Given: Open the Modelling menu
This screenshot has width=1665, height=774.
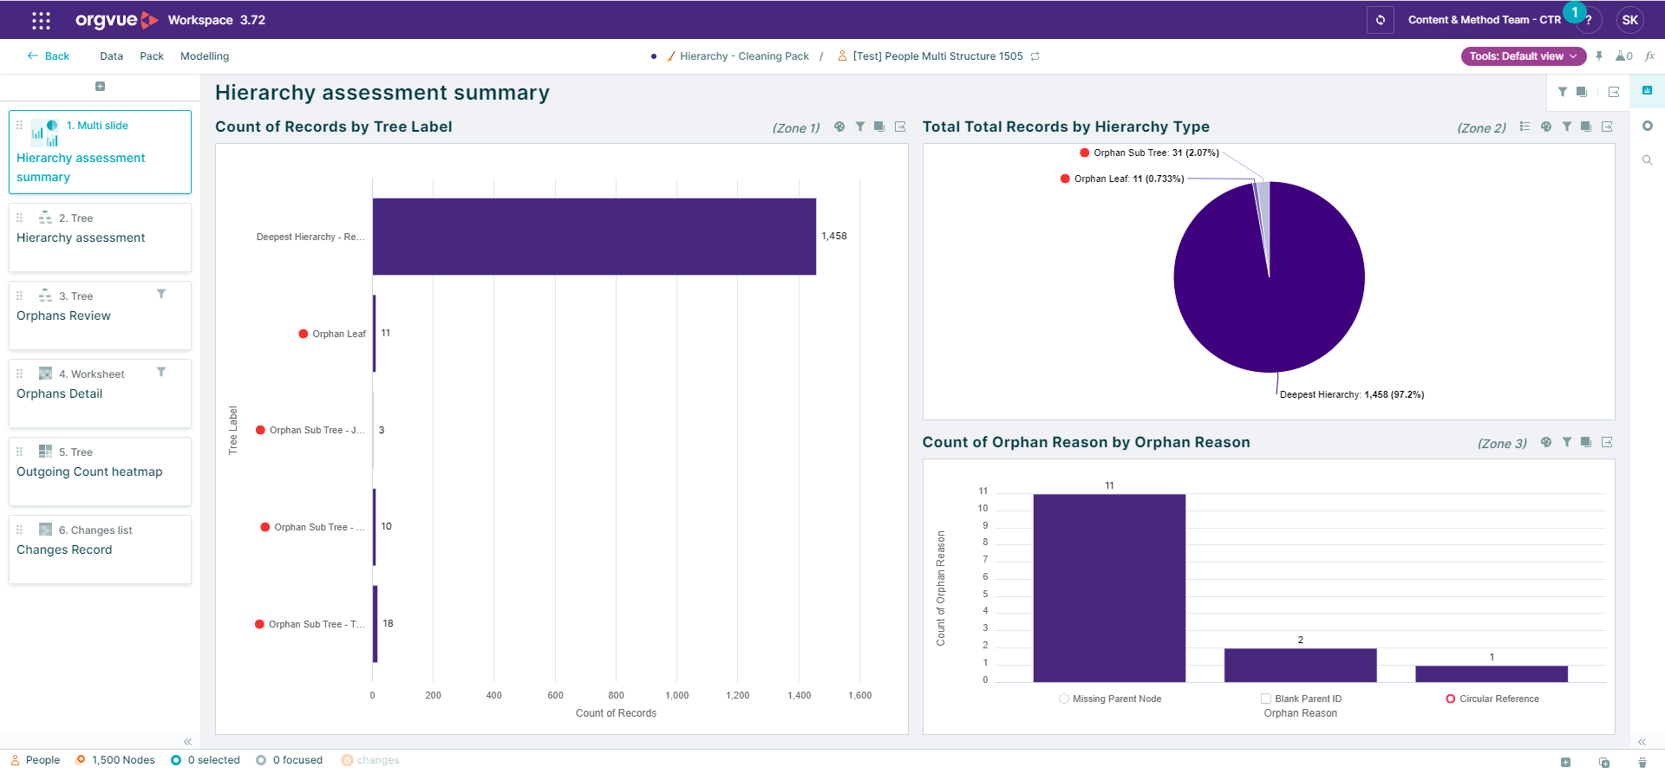Looking at the screenshot, I should (205, 56).
